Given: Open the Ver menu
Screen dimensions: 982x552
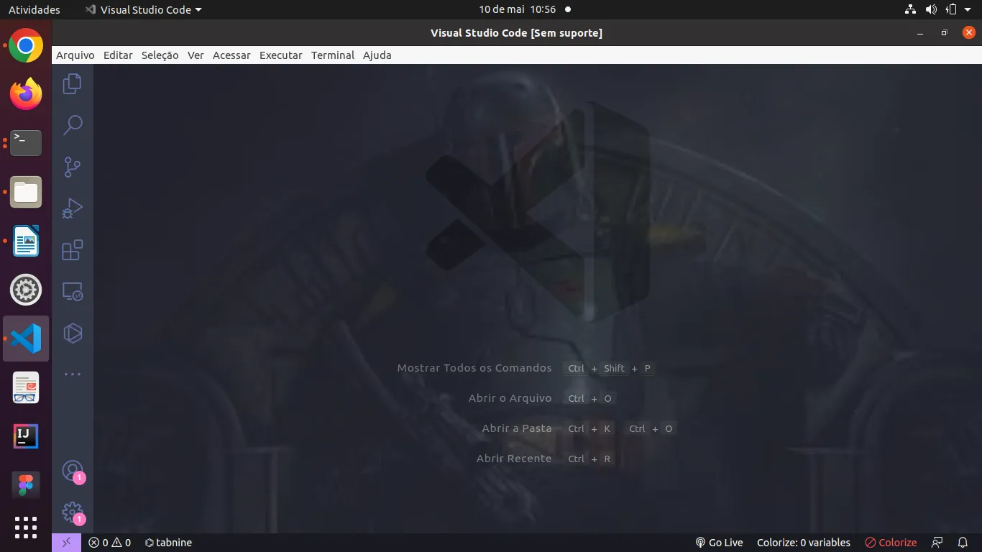Looking at the screenshot, I should click(x=196, y=55).
